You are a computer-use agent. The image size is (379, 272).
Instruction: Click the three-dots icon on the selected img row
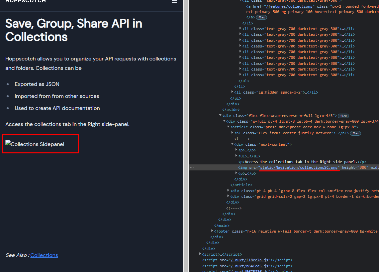192,167
